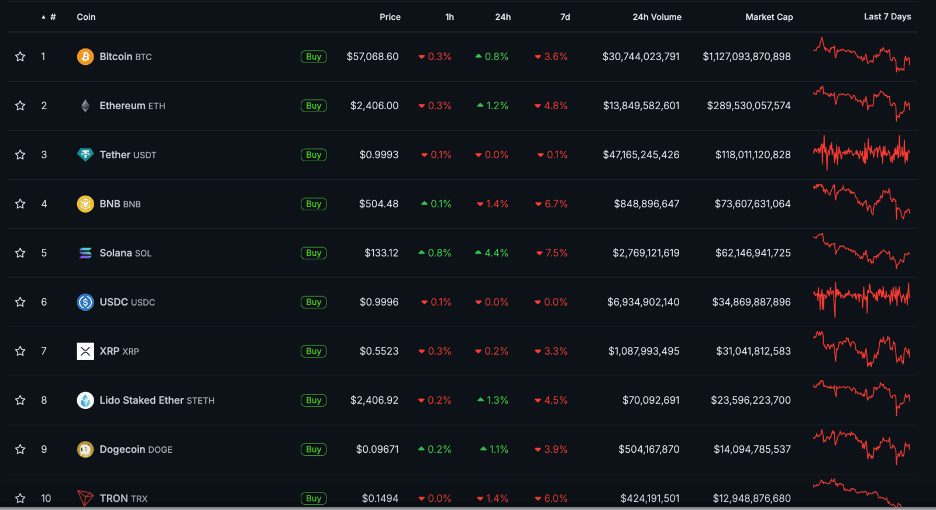Click Tether volume $47,165,245,426

[x=641, y=155]
